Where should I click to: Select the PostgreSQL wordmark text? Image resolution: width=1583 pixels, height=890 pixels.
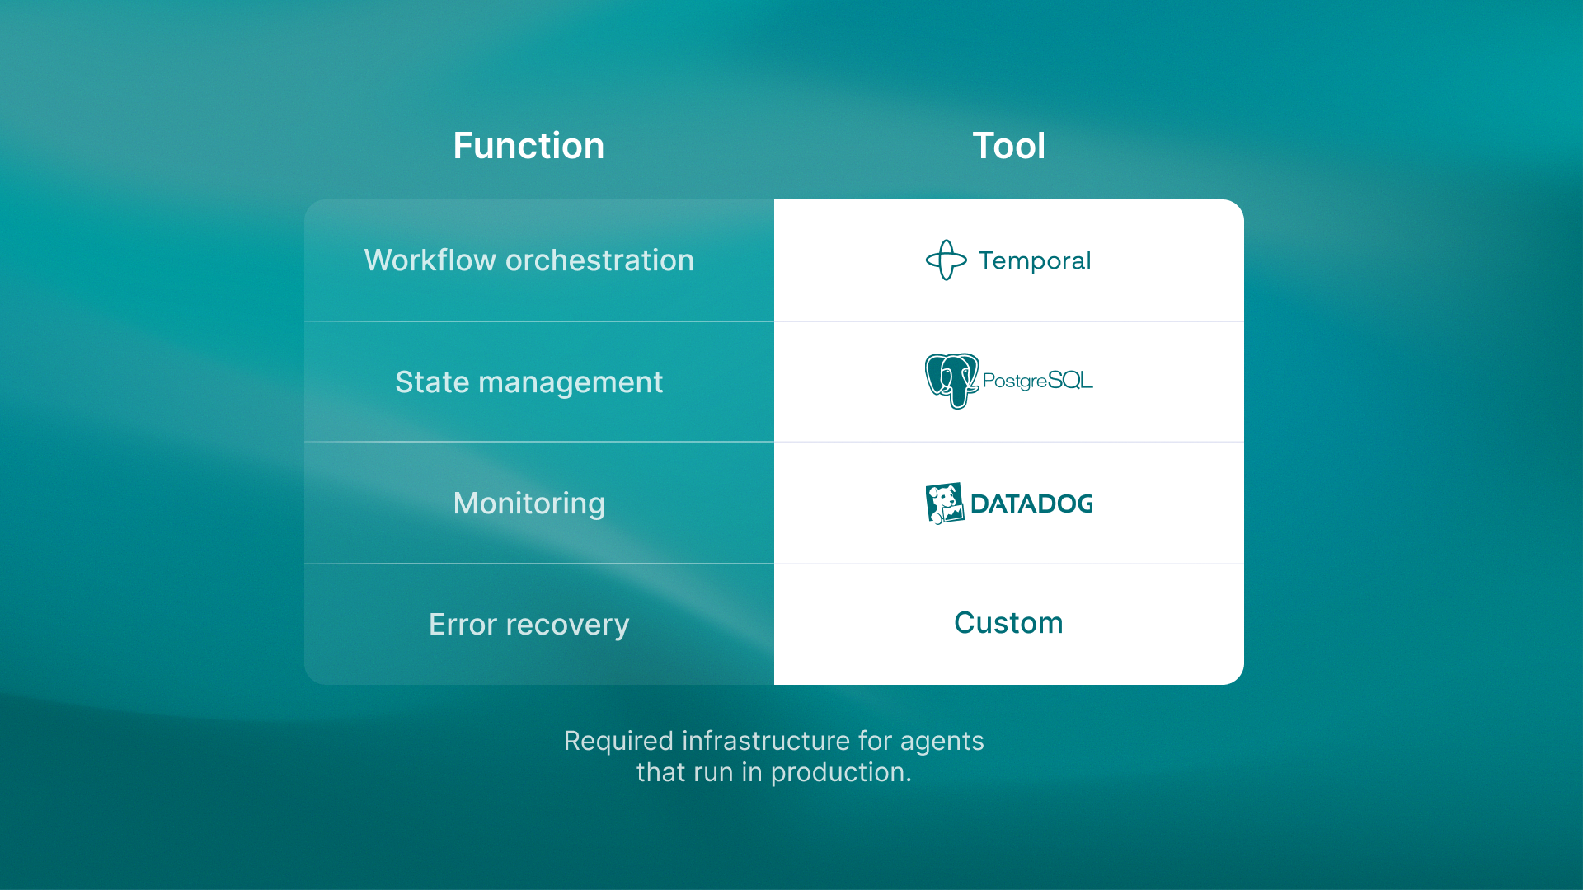pyautogui.click(x=1037, y=381)
